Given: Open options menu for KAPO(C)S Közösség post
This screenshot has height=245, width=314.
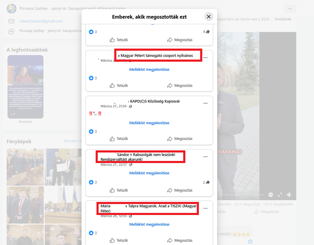Looking at the screenshot, I should pyautogui.click(x=206, y=103).
